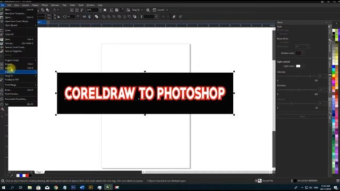Click the Mirror horizontally icon
Image resolution: width=340 pixels, height=191 pixels.
pos(84,16)
